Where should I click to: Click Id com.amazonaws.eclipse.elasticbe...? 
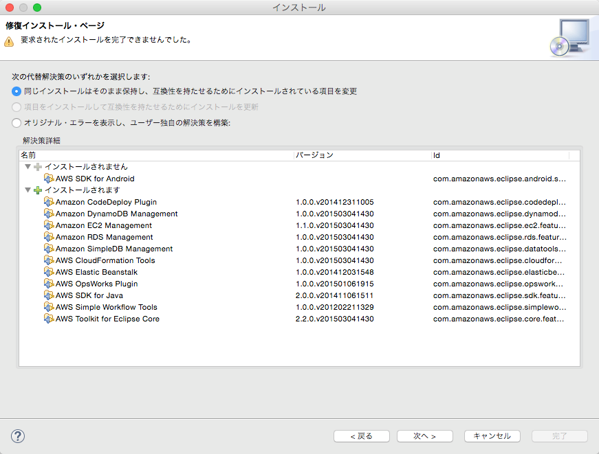point(499,272)
